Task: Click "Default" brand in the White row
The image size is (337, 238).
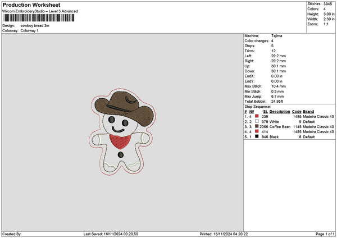Action: tap(308, 122)
